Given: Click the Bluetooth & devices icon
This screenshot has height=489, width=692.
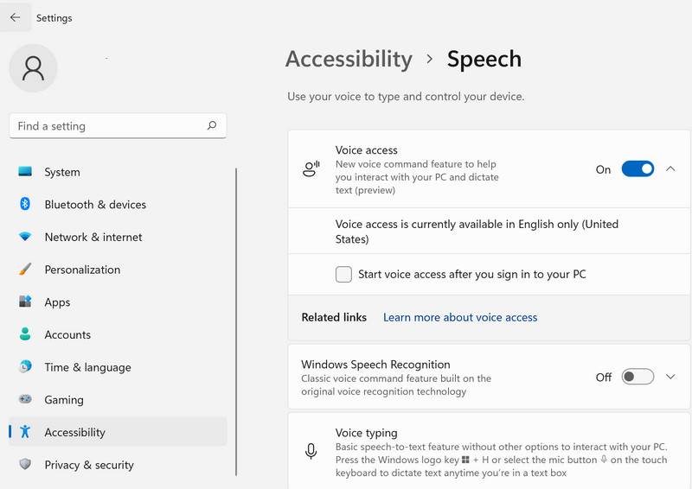Looking at the screenshot, I should (x=25, y=204).
